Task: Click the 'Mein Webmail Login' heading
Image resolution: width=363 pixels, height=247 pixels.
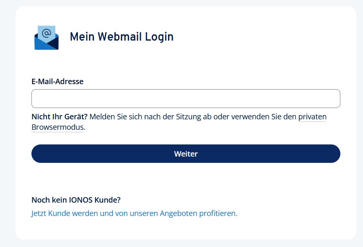Action: click(x=122, y=37)
